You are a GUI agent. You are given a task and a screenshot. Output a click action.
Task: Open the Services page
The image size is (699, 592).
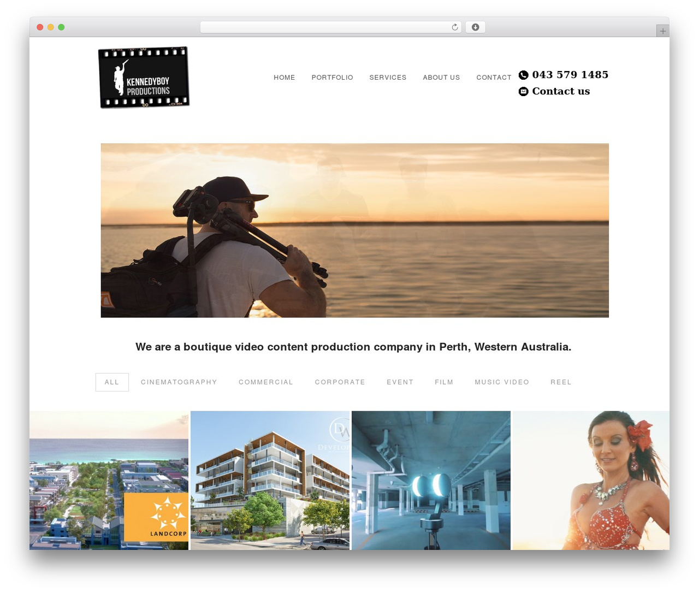[x=388, y=78]
